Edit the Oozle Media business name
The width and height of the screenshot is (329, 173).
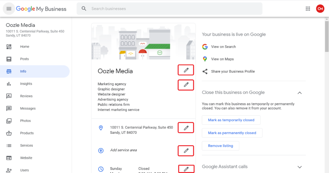[186, 70]
